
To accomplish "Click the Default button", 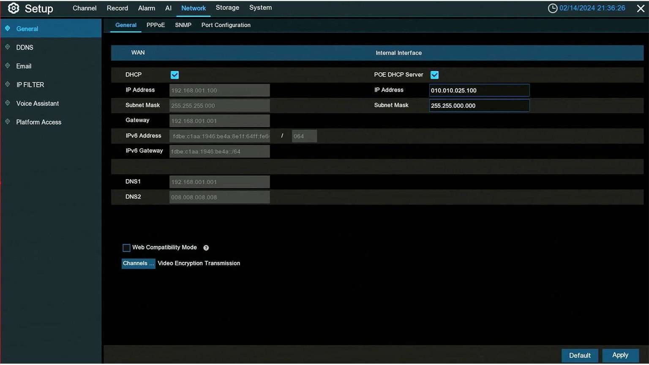I will coord(579,355).
